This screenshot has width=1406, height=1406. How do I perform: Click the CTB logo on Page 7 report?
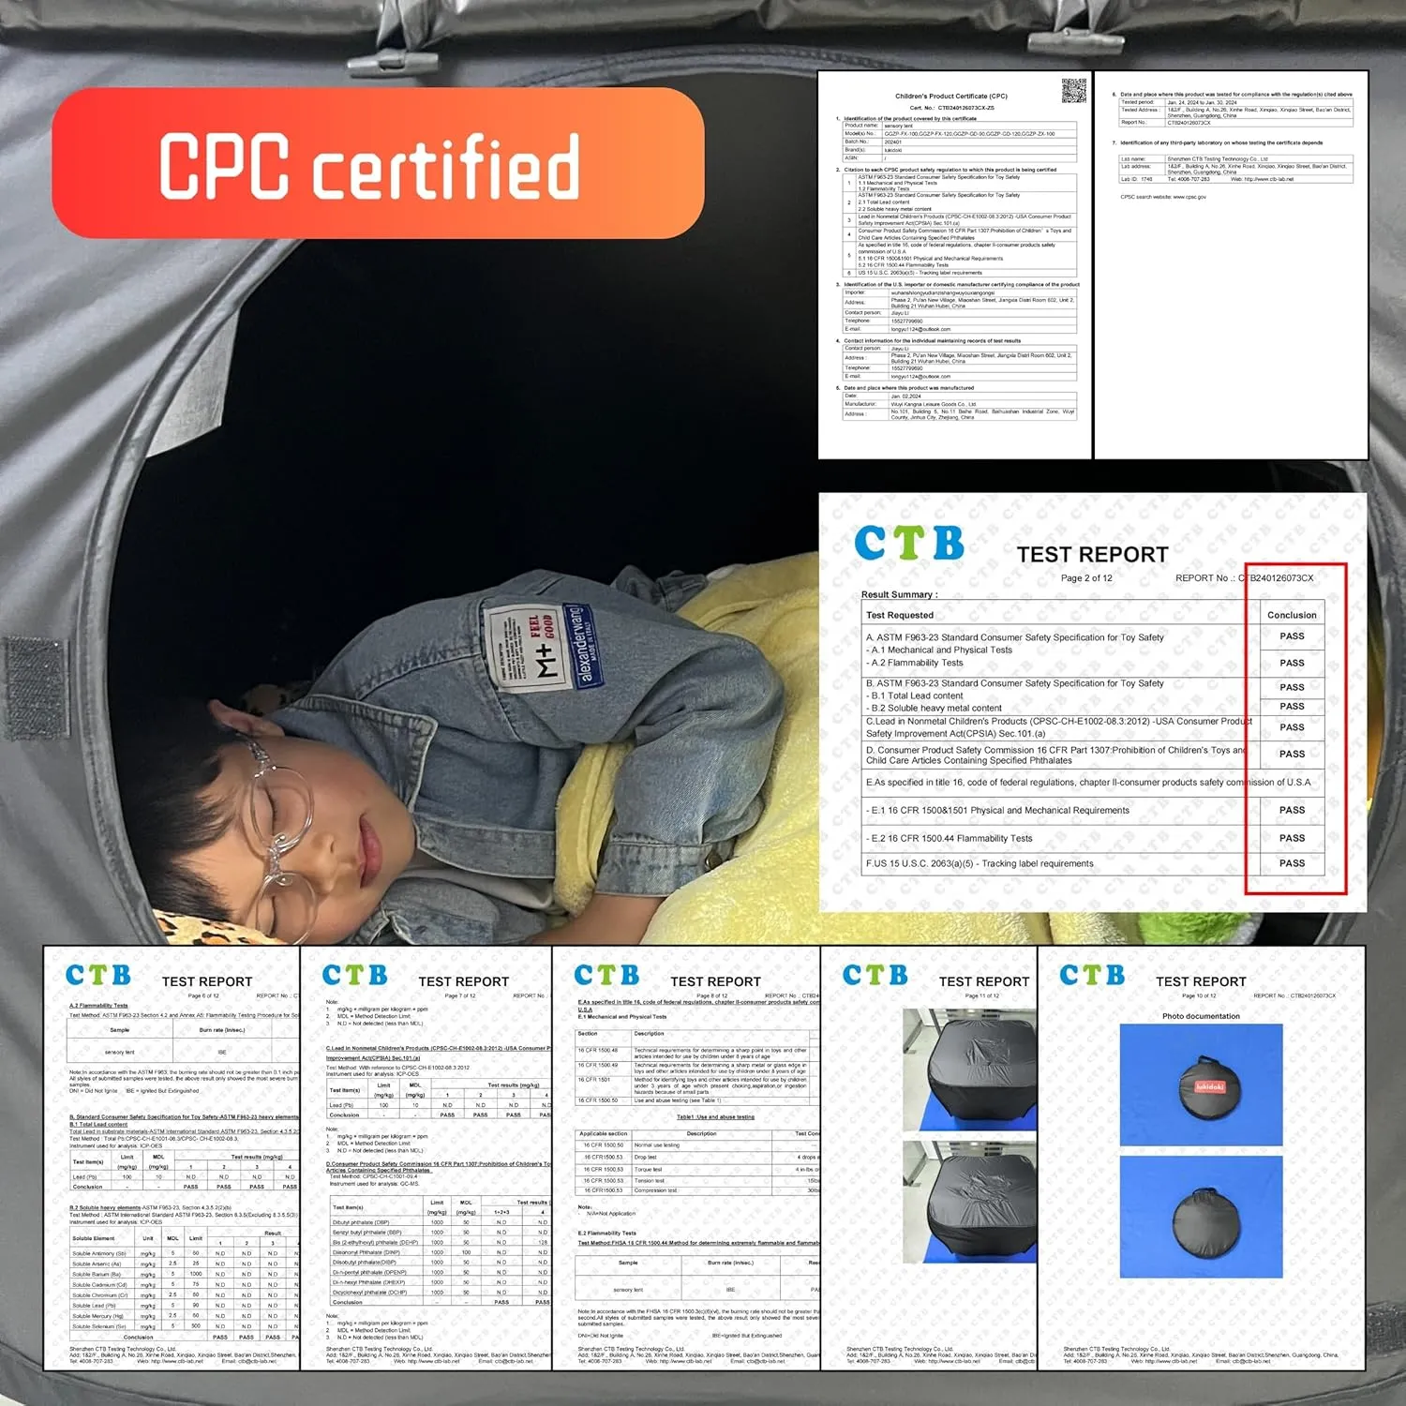[354, 975]
